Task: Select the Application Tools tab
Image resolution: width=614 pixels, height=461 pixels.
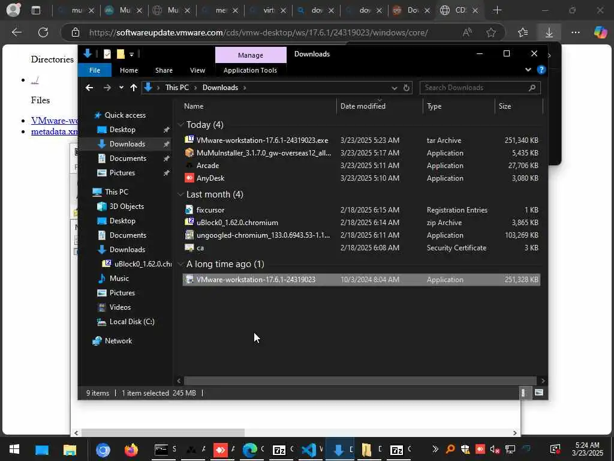Action: pyautogui.click(x=250, y=70)
